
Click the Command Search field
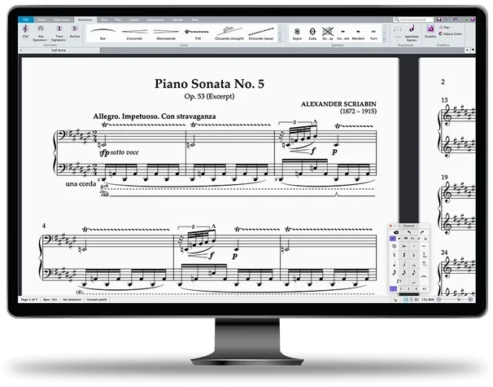(x=413, y=20)
